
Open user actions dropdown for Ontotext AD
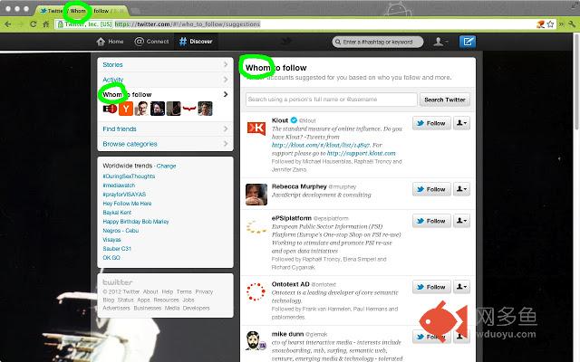(461, 287)
